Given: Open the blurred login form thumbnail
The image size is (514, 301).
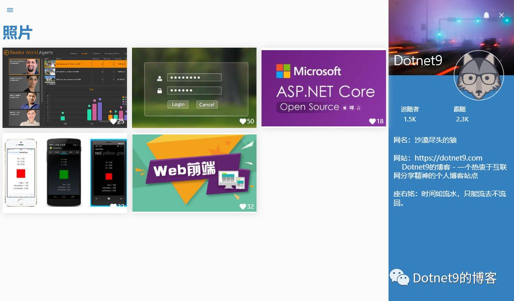Looking at the screenshot, I should coord(194,88).
